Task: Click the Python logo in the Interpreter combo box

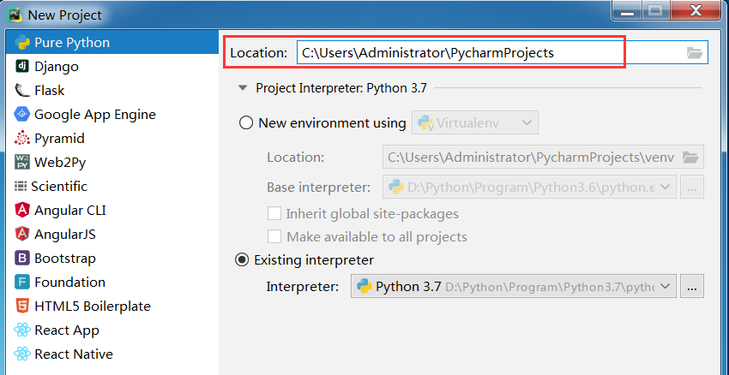Action: click(364, 287)
